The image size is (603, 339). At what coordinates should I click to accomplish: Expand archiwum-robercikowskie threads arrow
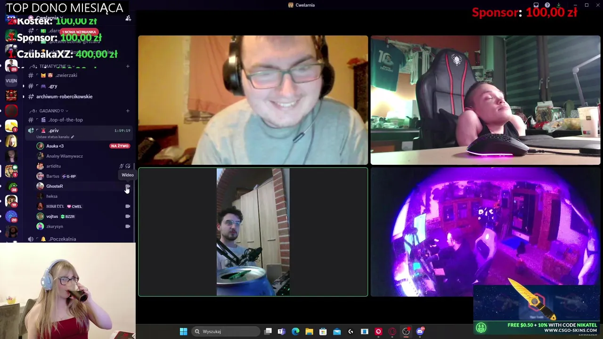coord(23,97)
